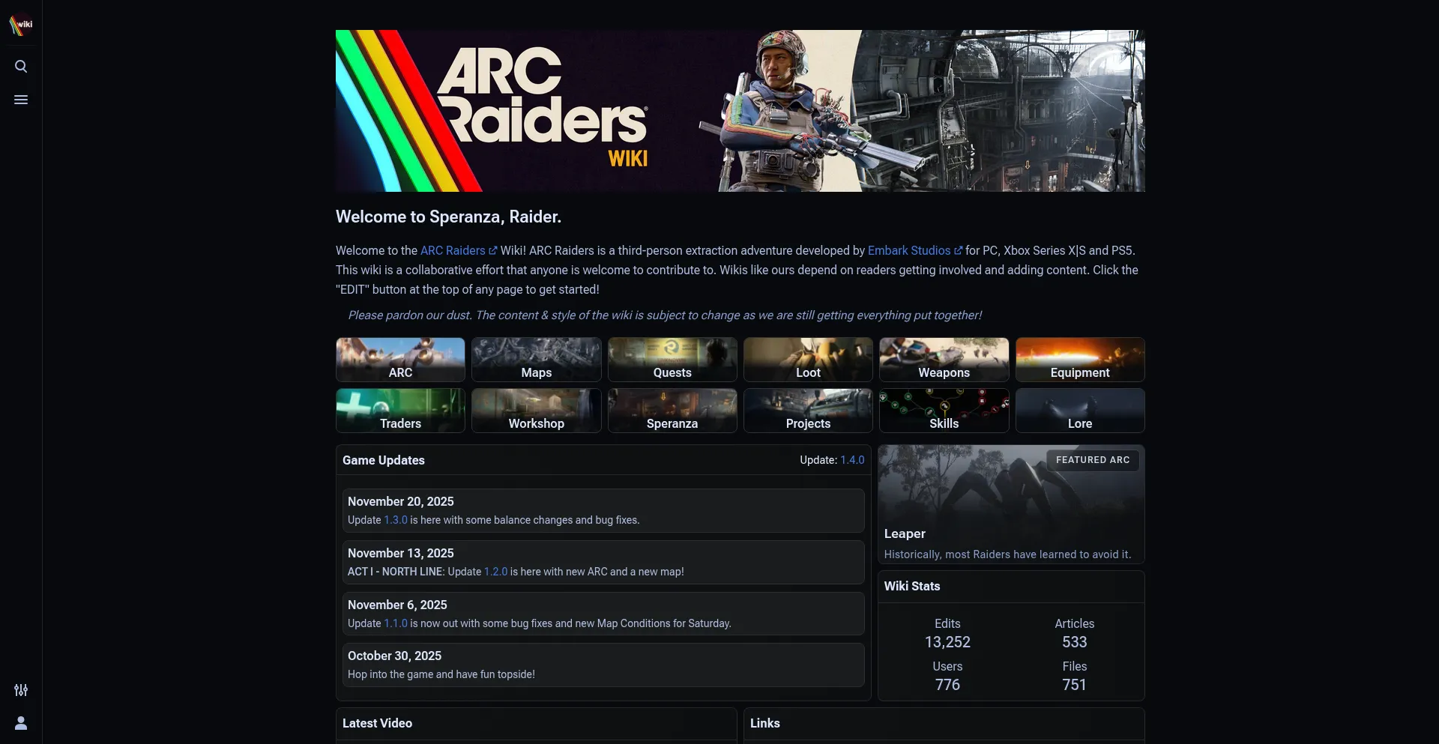Open the search magnifier icon
Screen dimensions: 1439x744
pyautogui.click(x=21, y=67)
